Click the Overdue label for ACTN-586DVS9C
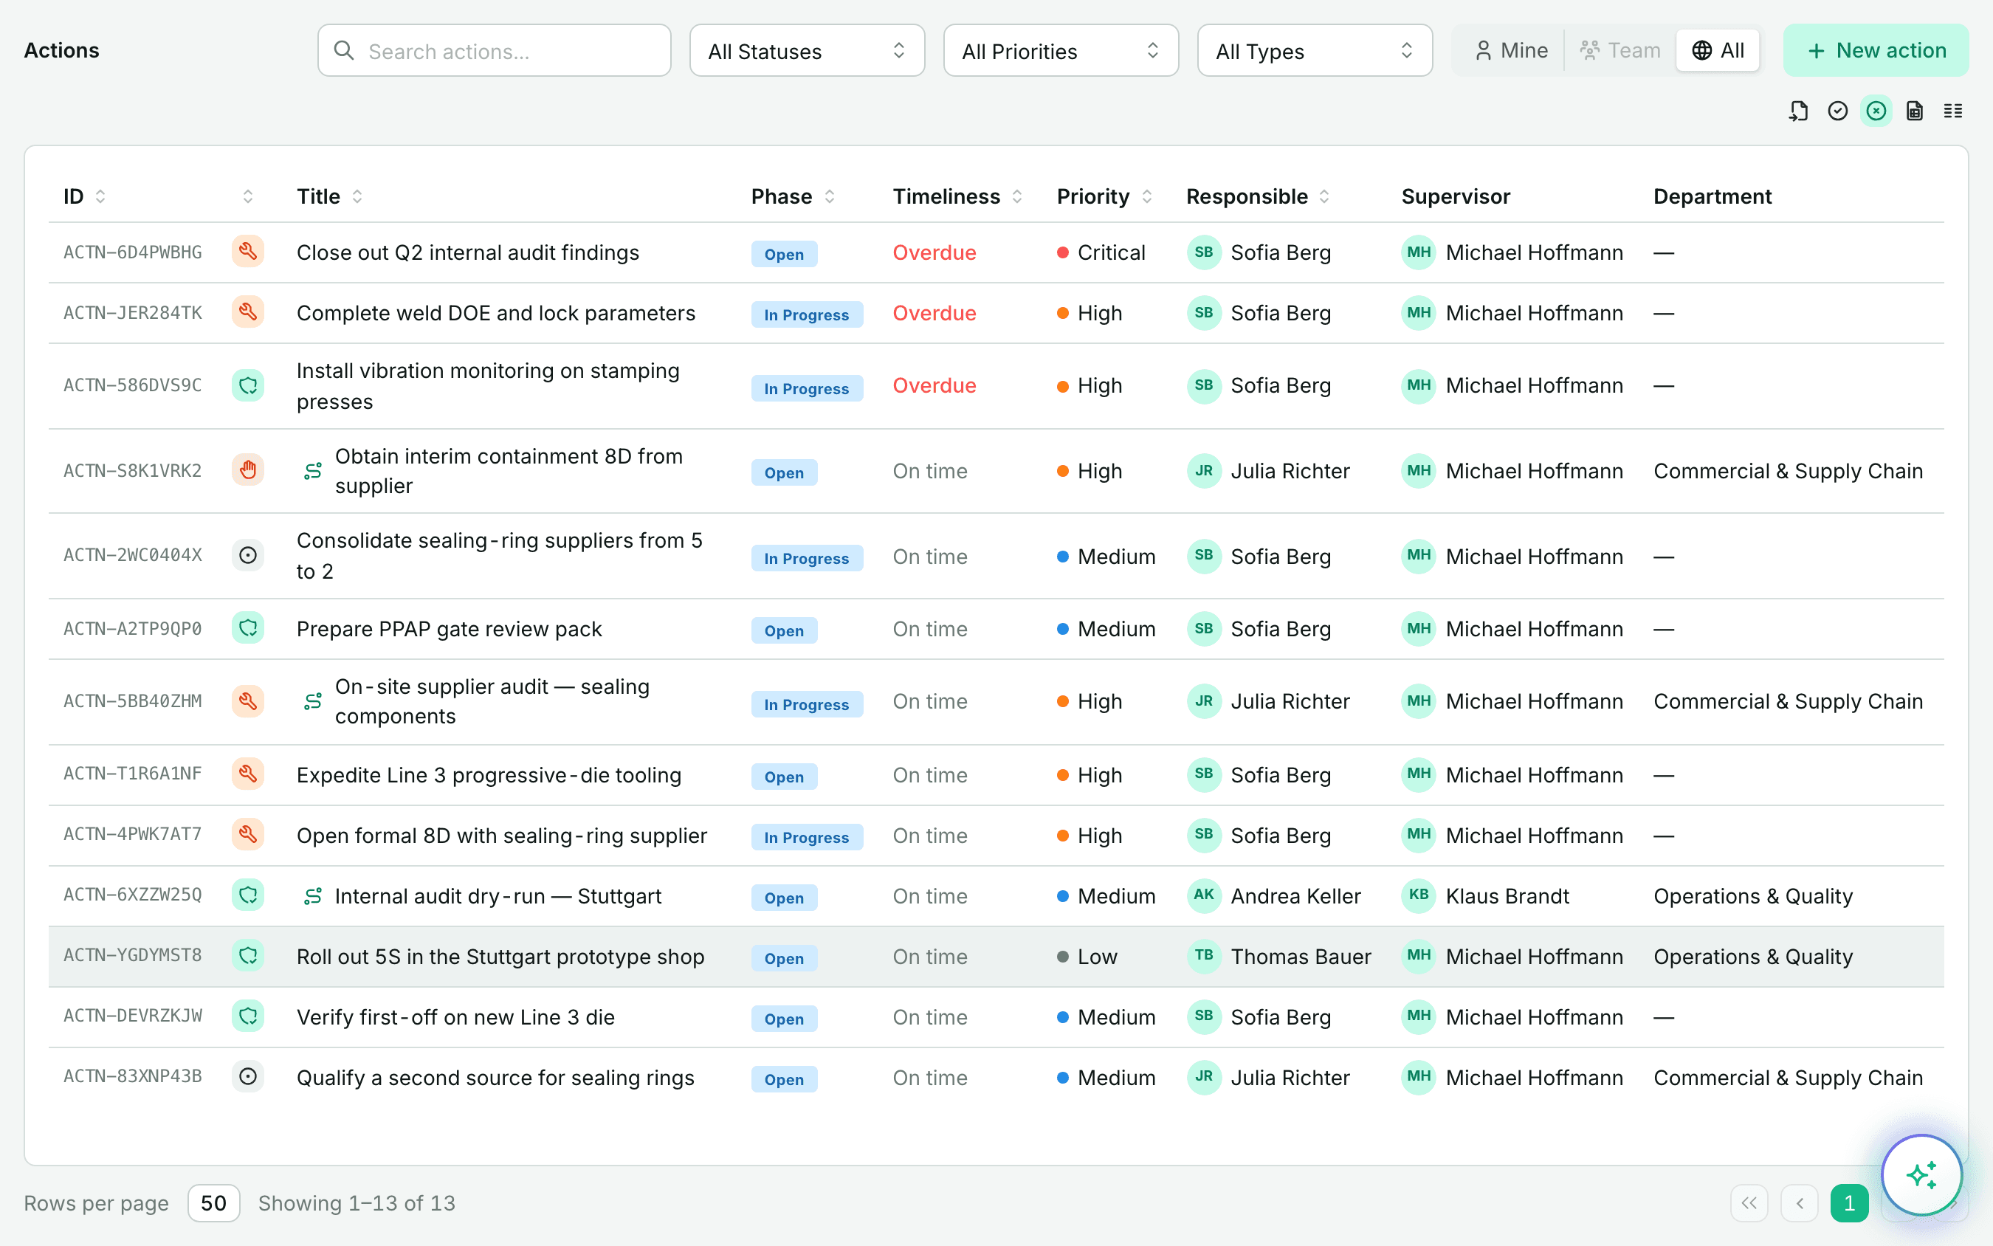This screenshot has height=1246, width=1993. pos(934,385)
